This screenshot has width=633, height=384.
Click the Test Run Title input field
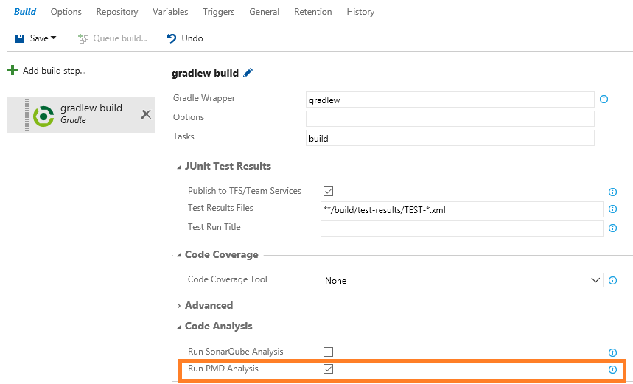461,228
